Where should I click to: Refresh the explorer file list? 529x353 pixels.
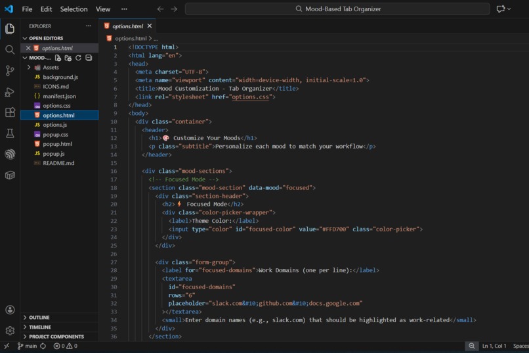[78, 58]
